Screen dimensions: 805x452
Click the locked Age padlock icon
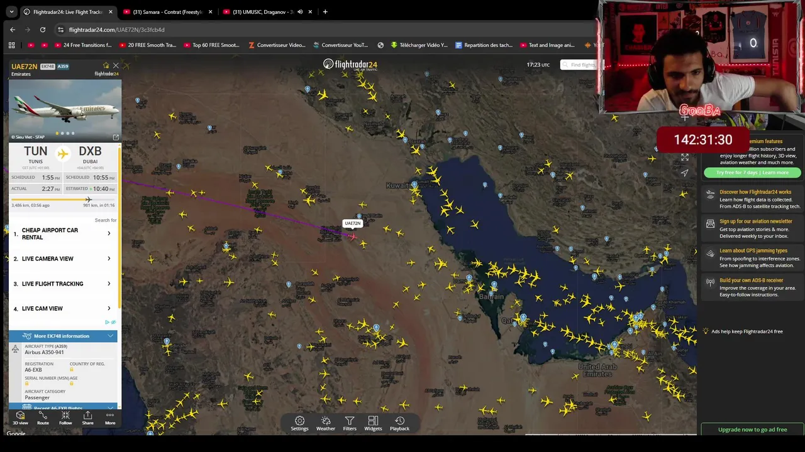(x=72, y=384)
